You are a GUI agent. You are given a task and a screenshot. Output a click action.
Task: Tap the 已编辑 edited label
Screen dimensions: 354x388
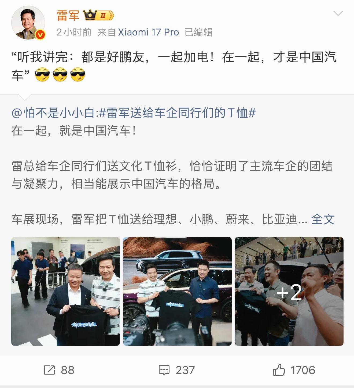tap(199, 32)
